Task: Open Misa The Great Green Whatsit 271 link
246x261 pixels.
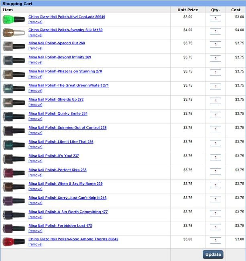Action: tap(69, 86)
